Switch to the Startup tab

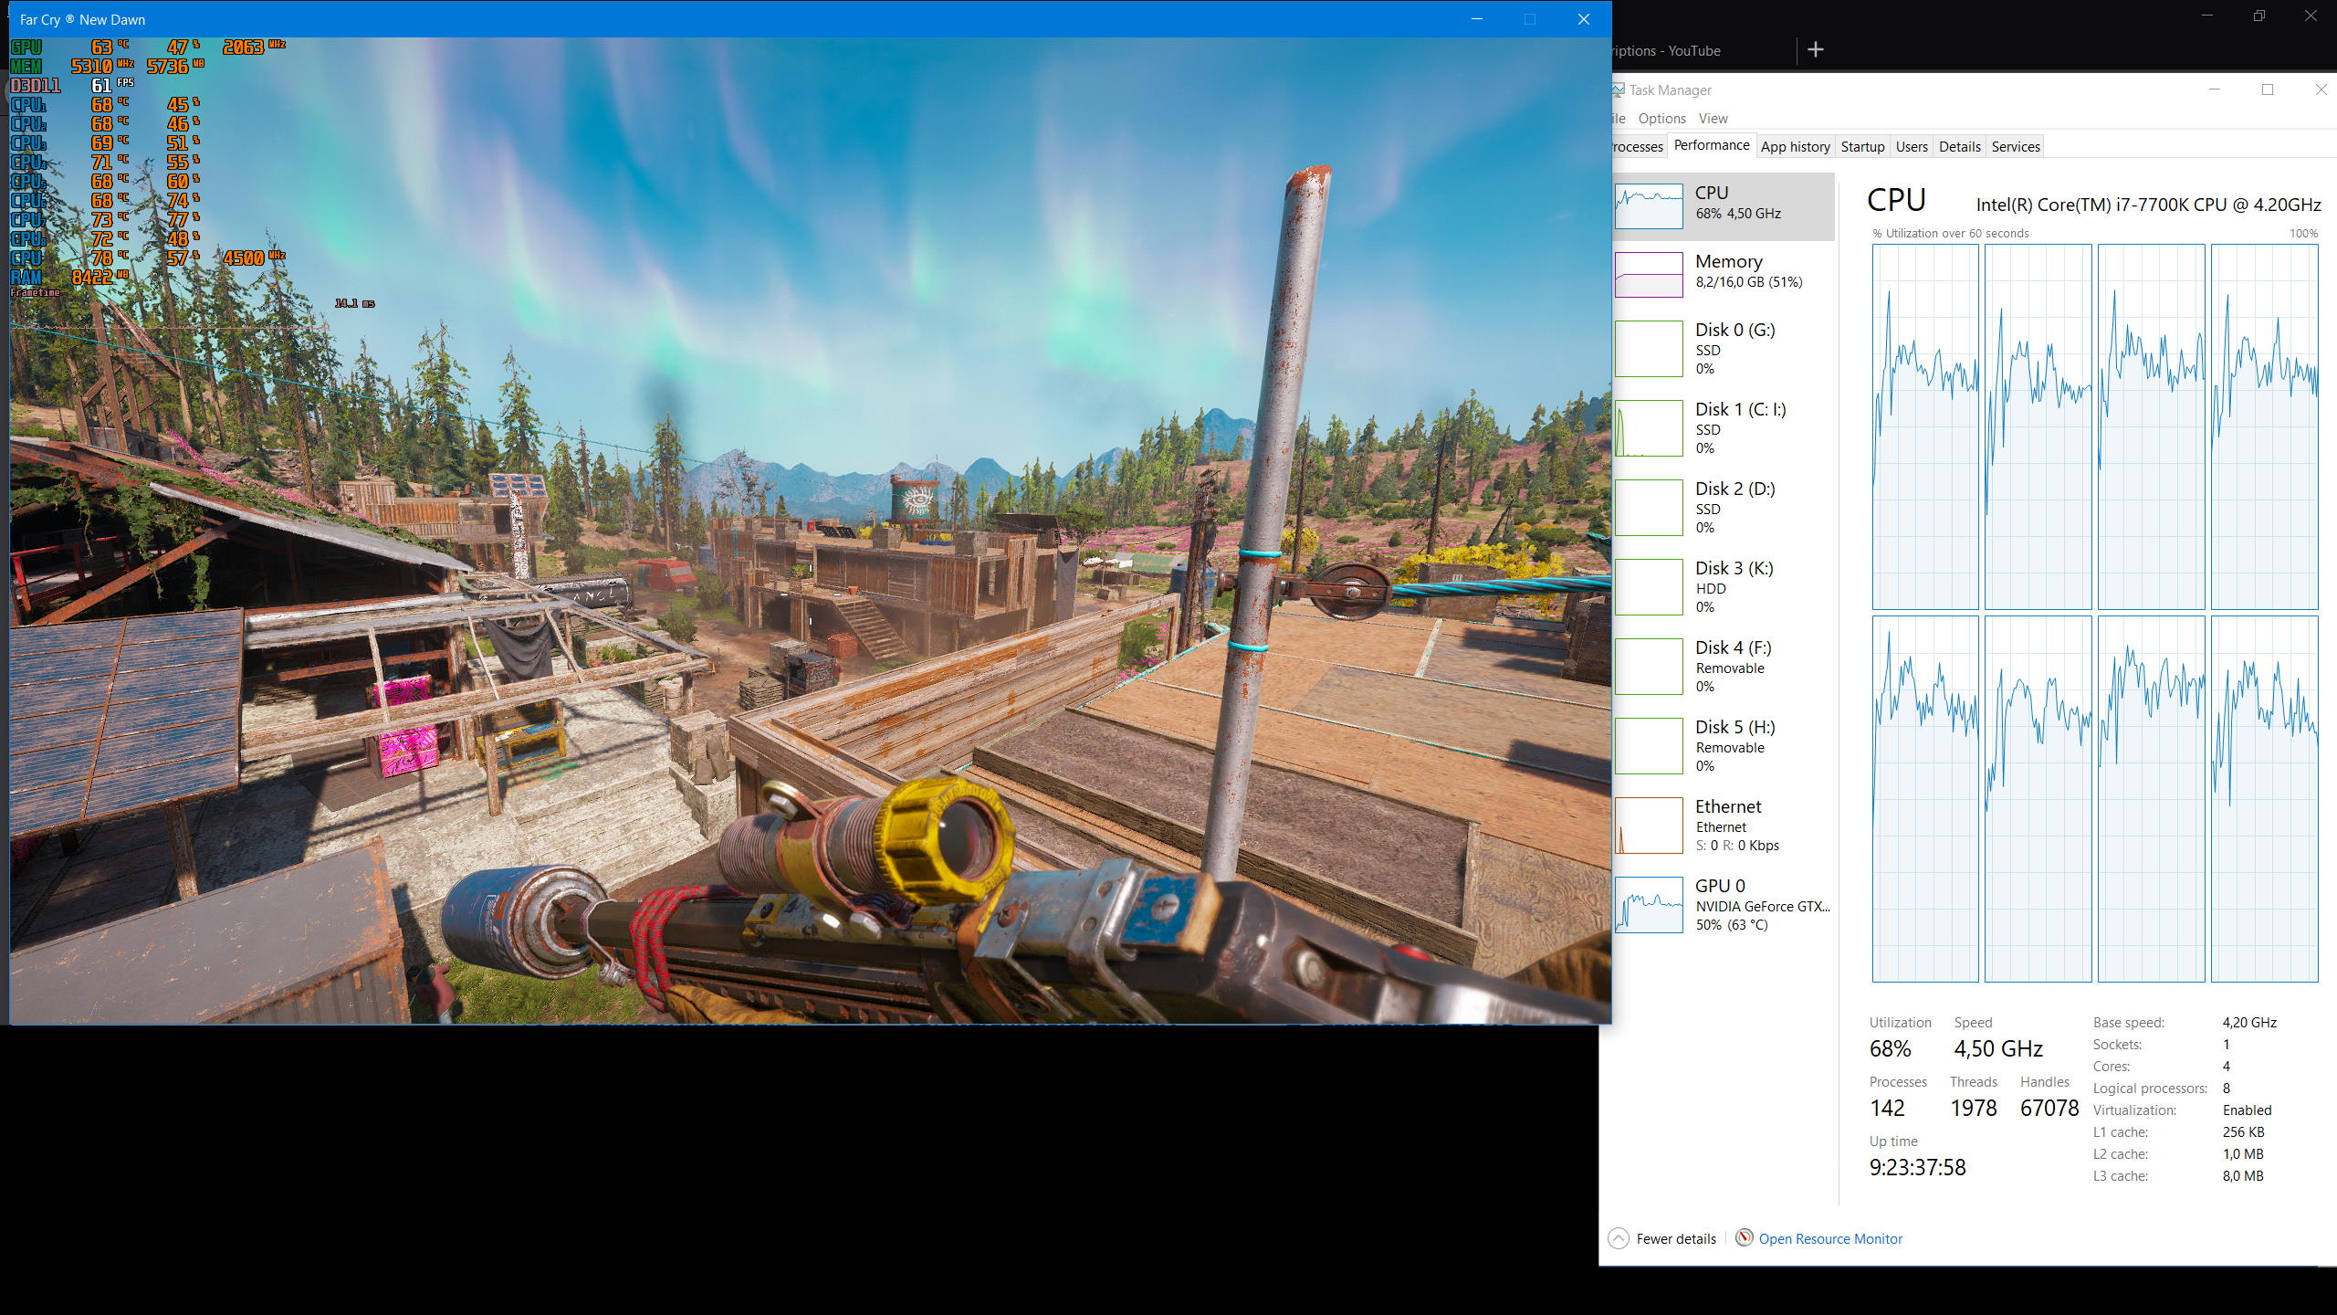click(1862, 147)
